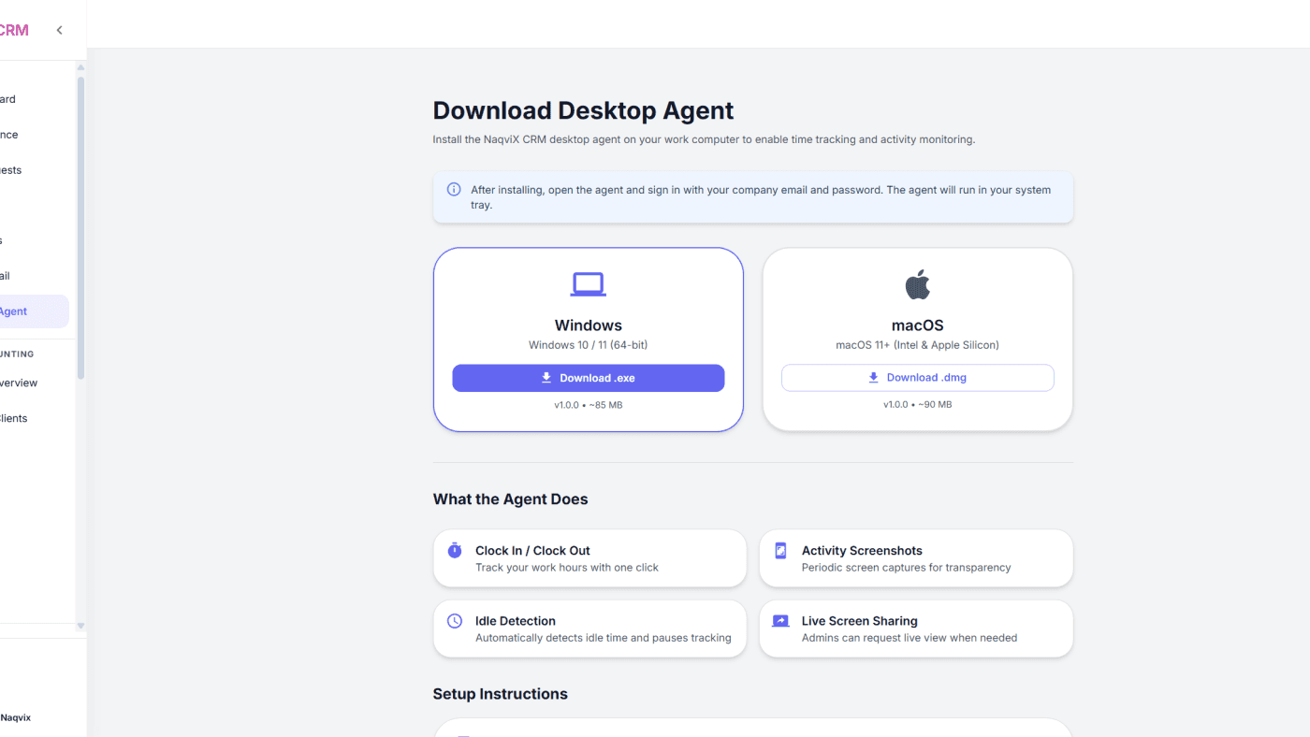Click the Windows laptop icon

588,284
